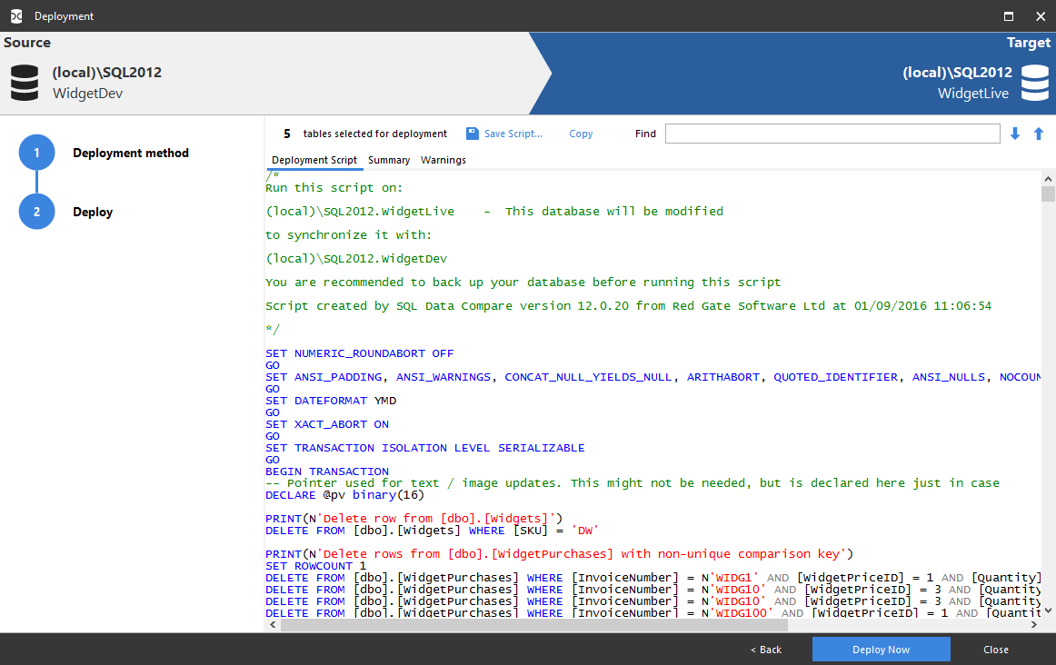Click the source database cylinder icon
This screenshot has width=1056, height=665.
(25, 82)
